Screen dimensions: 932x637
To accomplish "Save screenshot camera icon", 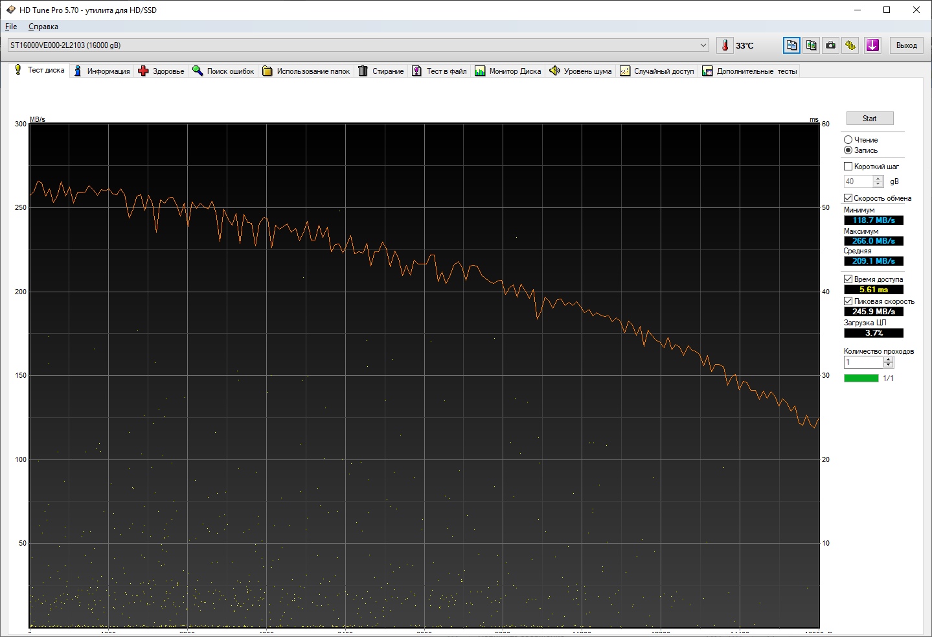I will [x=831, y=45].
